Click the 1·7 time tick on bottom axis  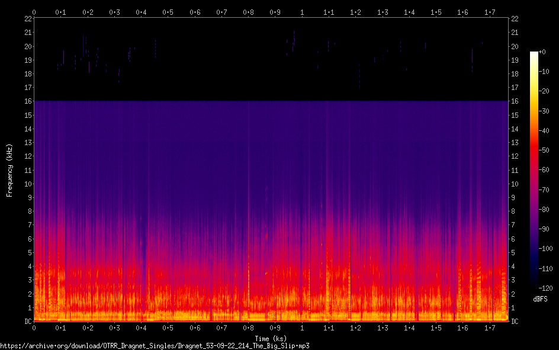coord(490,327)
